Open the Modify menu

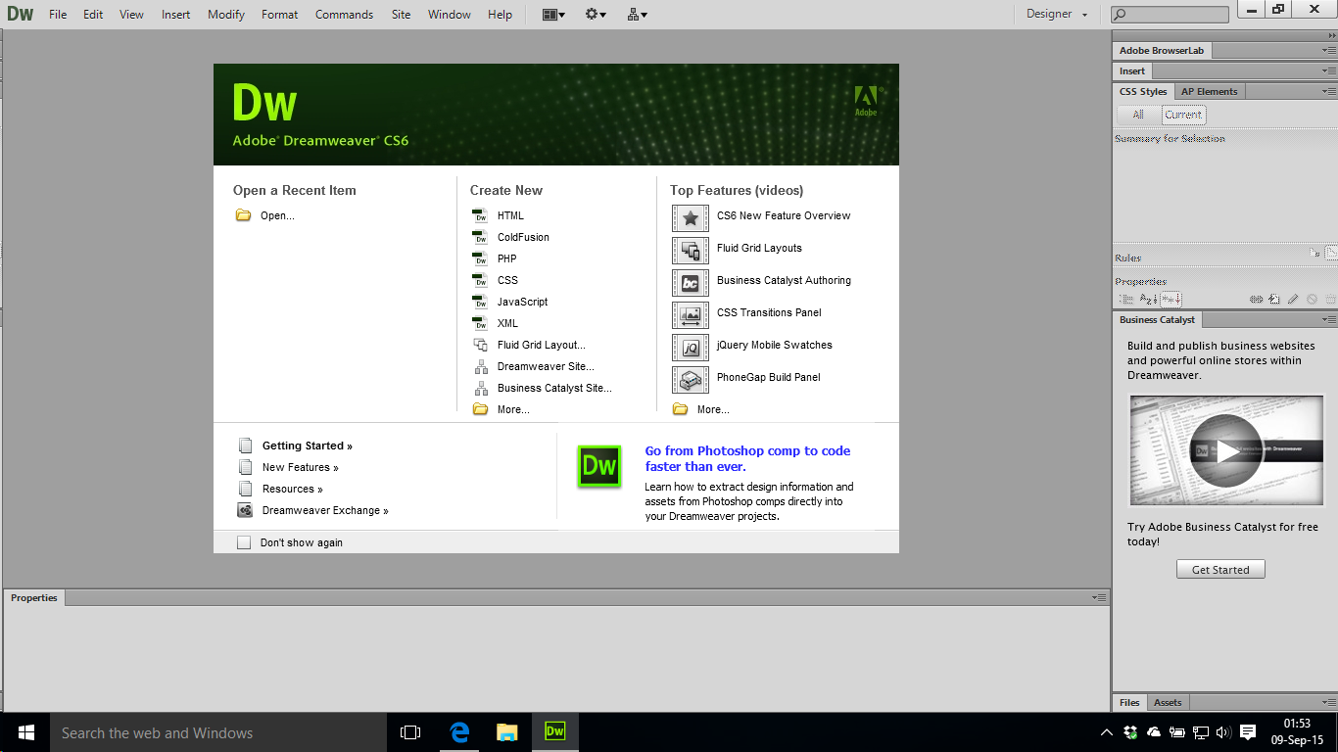225,14
